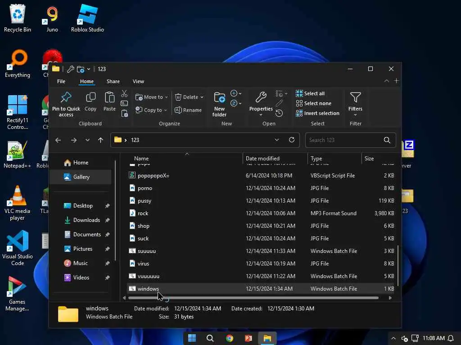Image resolution: width=461 pixels, height=345 pixels.
Task: Select the popopopoX= VBScript file
Action: [262, 176]
